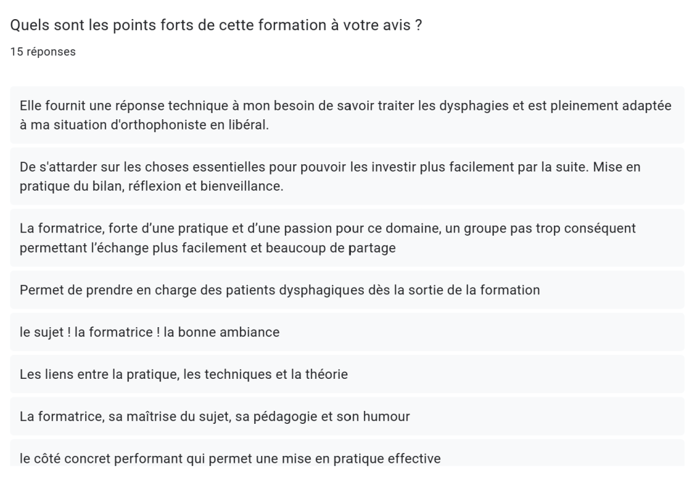Click the question title about points forts
Viewport: 697px width, 477px height.
coord(220,26)
